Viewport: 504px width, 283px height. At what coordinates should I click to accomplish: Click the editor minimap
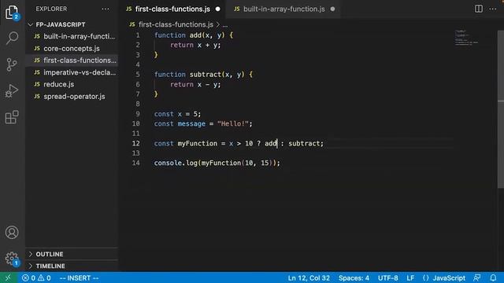466,38
